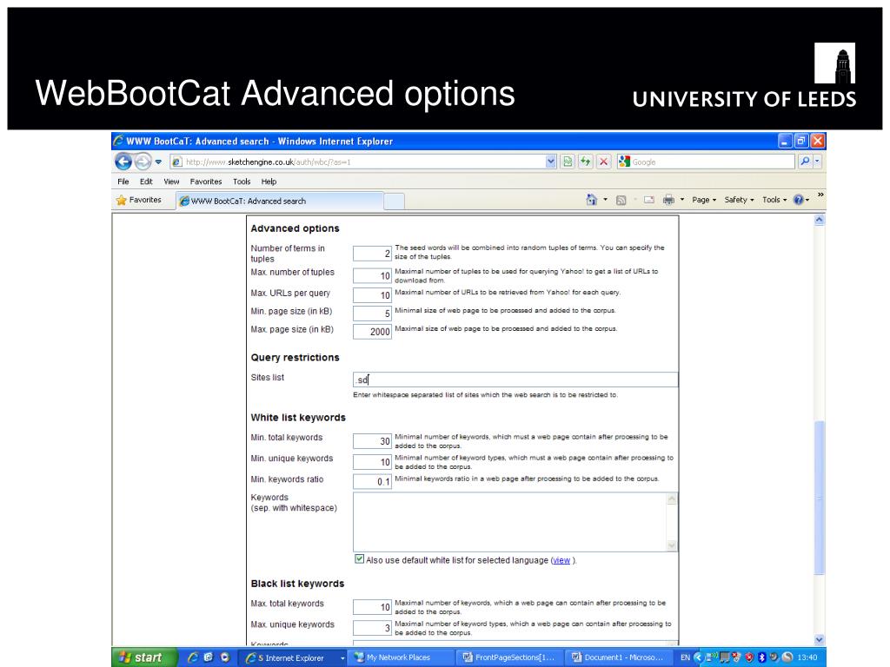This screenshot has height=667, width=890.
Task: Click the RSS feeds icon
Action: (x=621, y=200)
